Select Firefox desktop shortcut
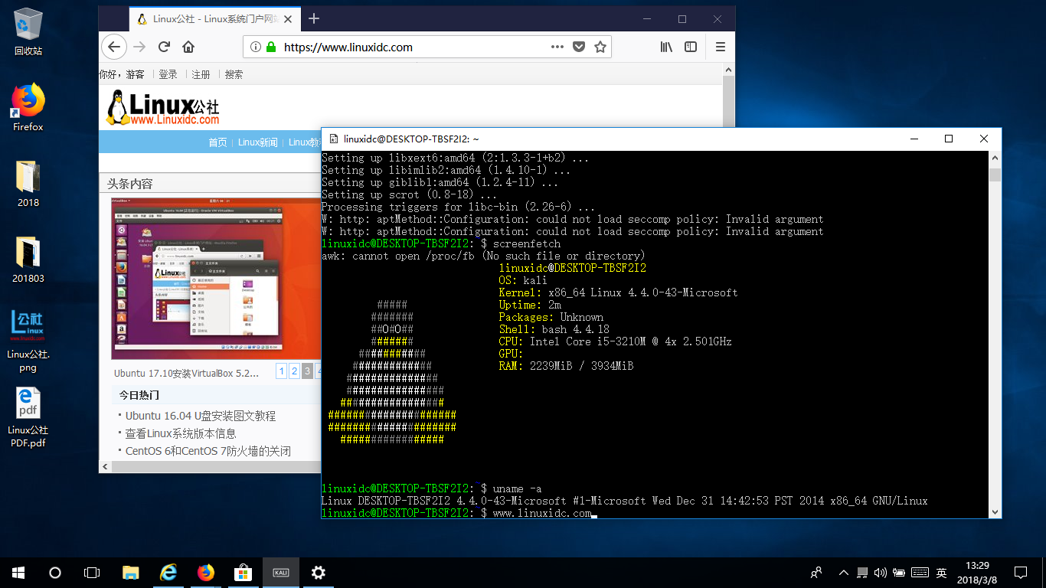Viewport: 1046px width, 588px height. point(28,107)
